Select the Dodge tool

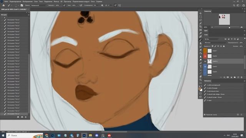coord(201,60)
